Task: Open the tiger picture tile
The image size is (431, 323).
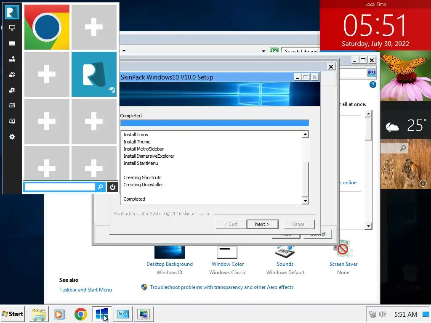Action: point(406,164)
